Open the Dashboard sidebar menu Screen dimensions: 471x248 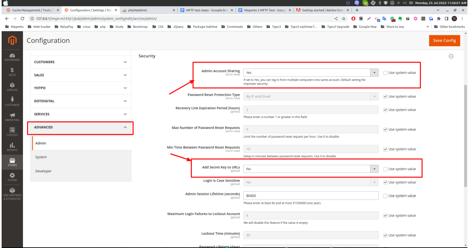(12, 57)
